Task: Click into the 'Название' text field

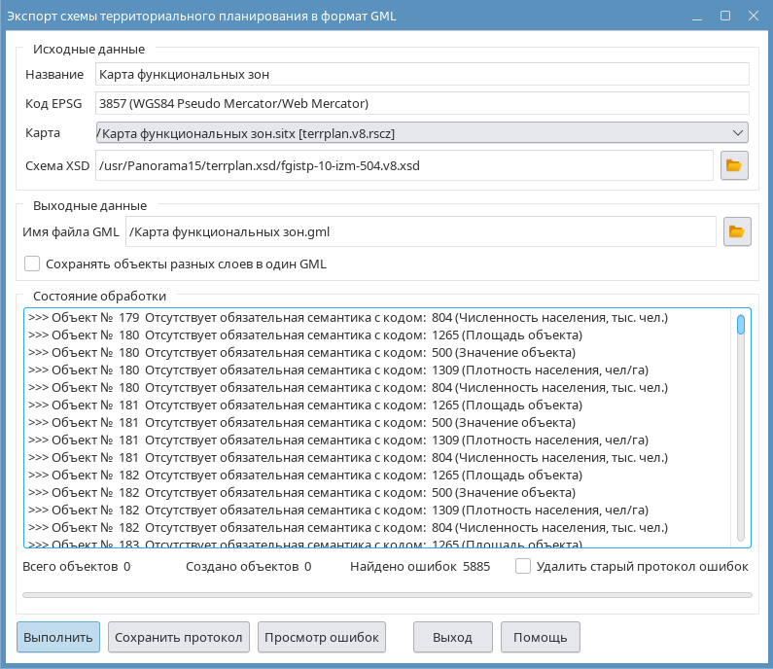Action: point(421,74)
